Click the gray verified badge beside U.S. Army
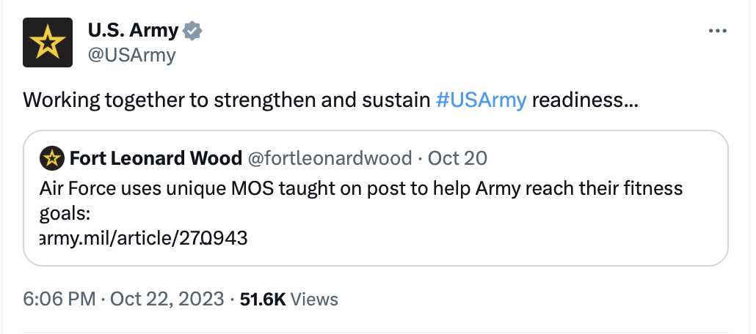 (193, 31)
